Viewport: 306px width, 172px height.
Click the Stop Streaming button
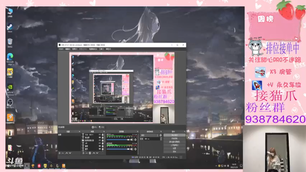pyautogui.click(x=174, y=135)
